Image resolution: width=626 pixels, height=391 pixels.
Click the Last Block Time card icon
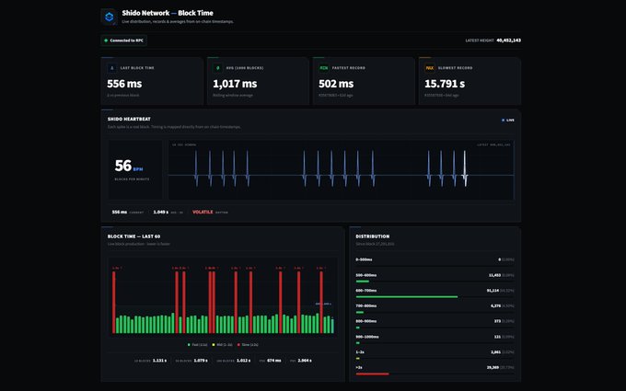tap(111, 68)
